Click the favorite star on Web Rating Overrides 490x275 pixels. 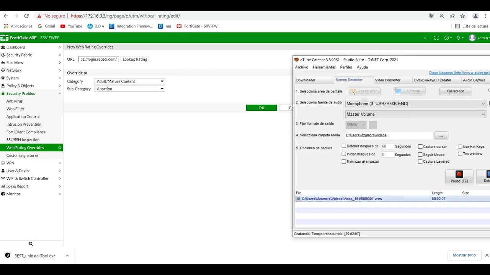(60, 147)
